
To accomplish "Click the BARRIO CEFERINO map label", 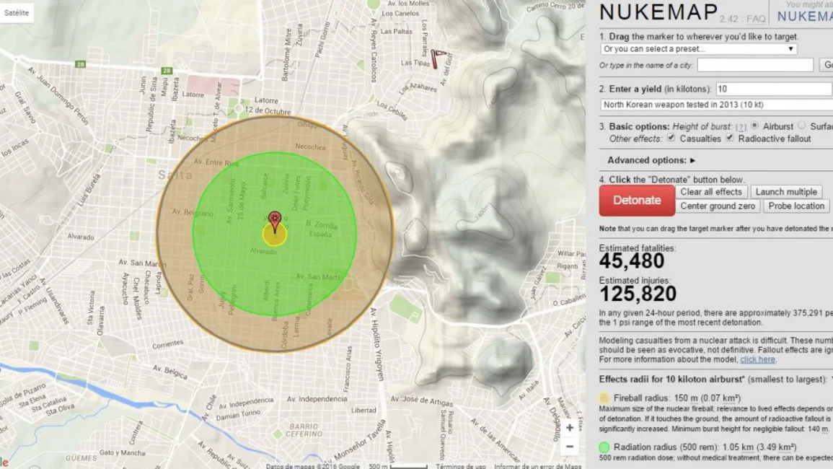I will 304,430.
